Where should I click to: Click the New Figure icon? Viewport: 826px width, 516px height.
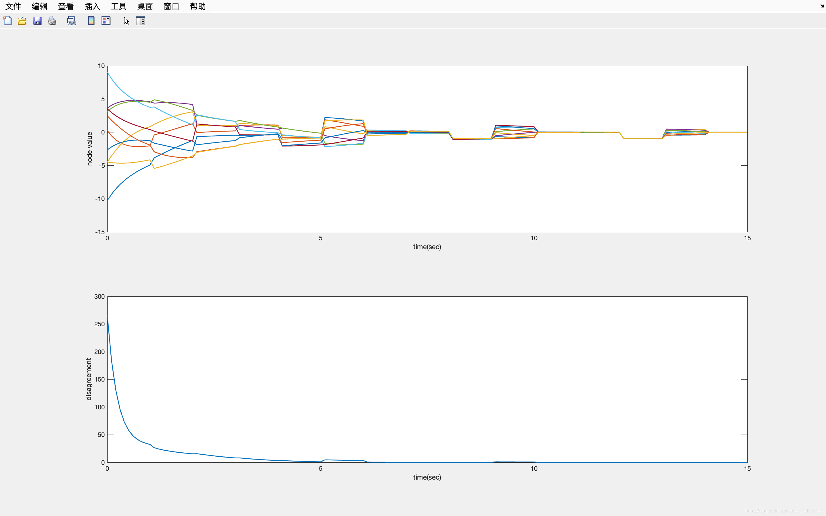click(7, 21)
